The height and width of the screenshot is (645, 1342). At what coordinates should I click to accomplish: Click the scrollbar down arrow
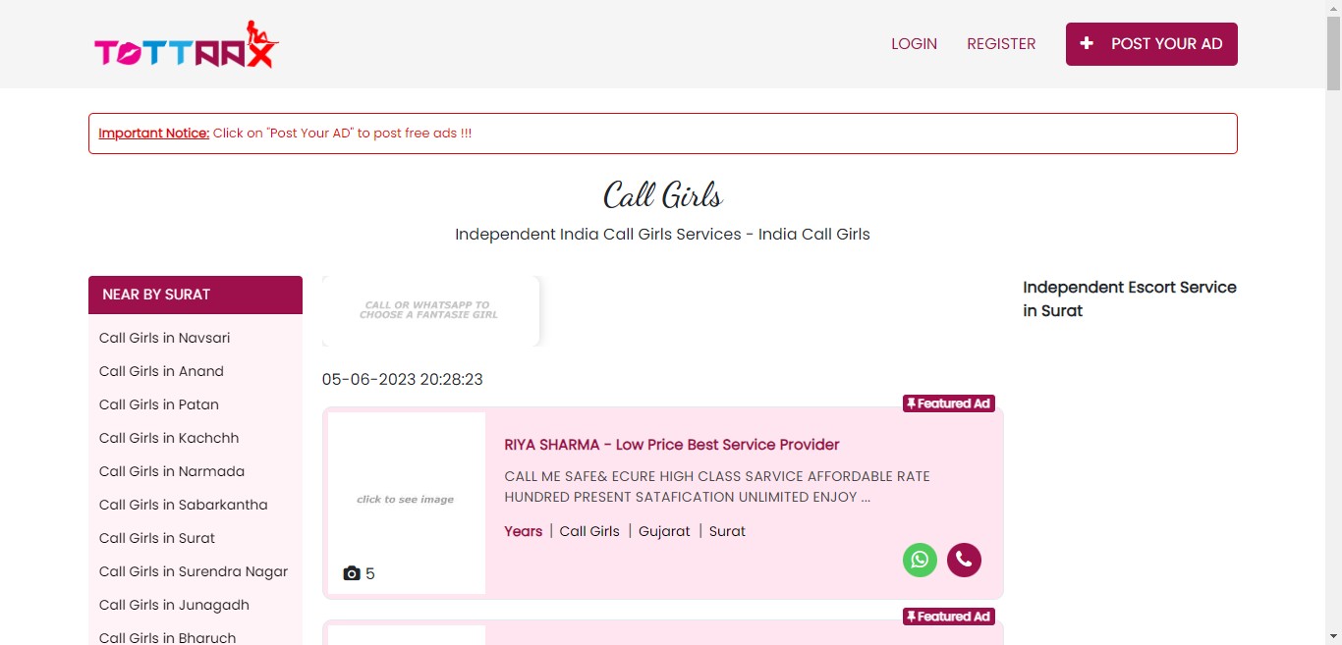[x=1333, y=636]
